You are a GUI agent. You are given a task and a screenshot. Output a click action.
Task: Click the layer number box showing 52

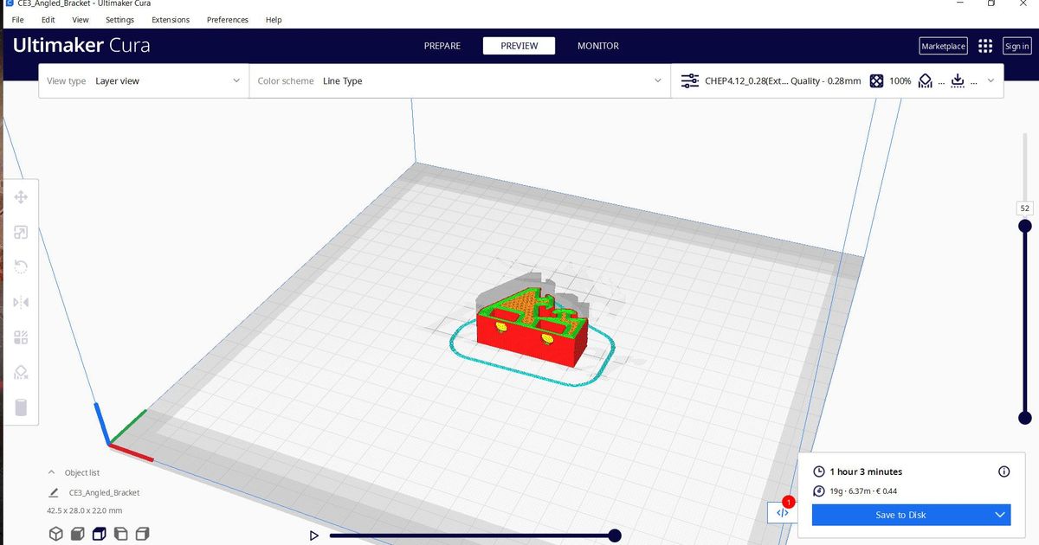1025,208
